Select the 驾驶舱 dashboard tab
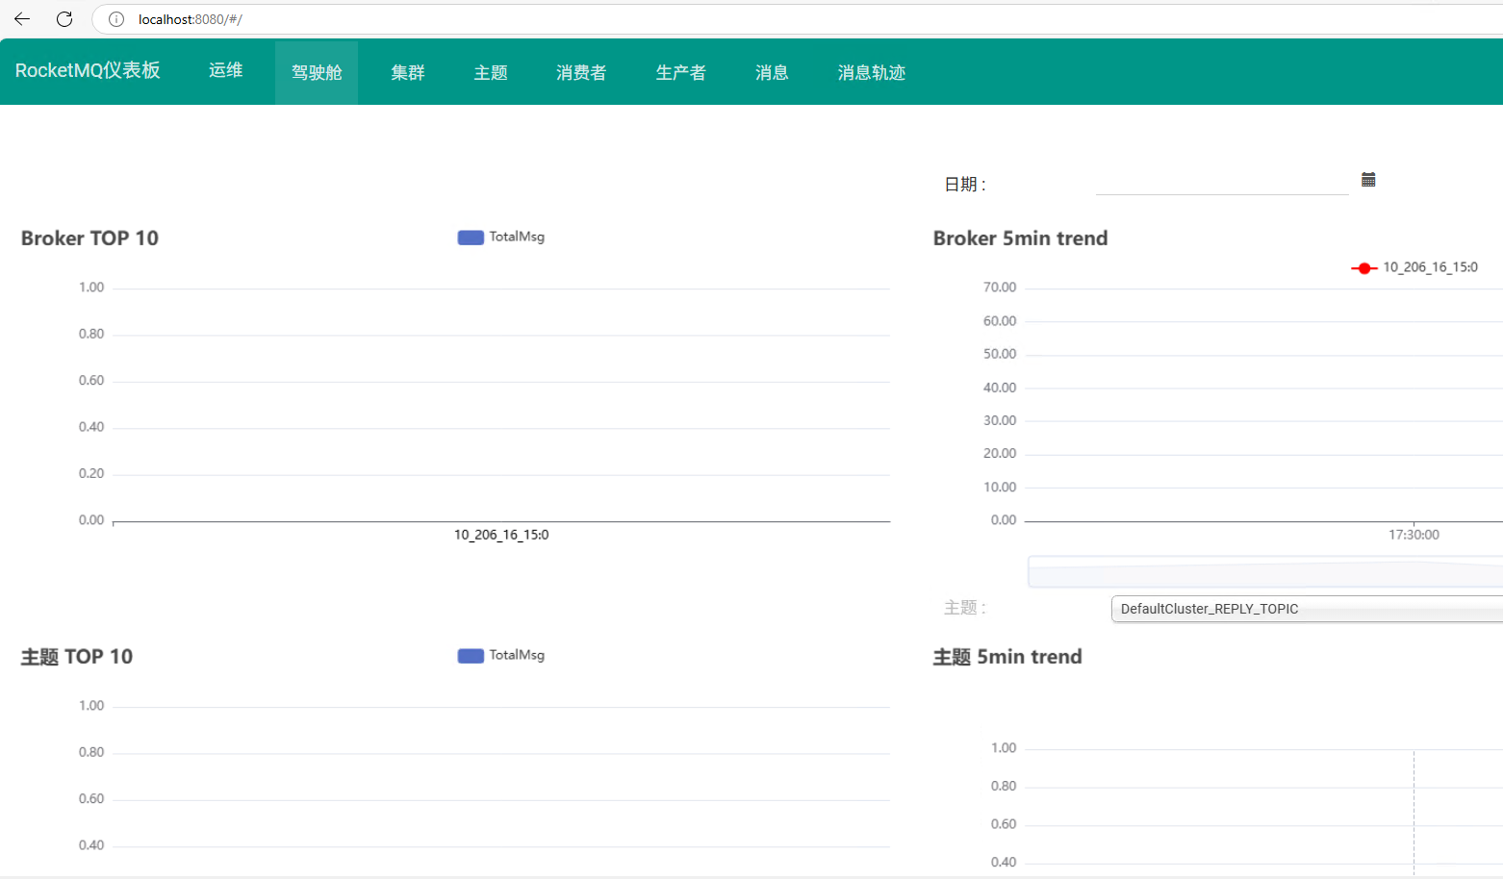This screenshot has width=1503, height=879. (317, 73)
